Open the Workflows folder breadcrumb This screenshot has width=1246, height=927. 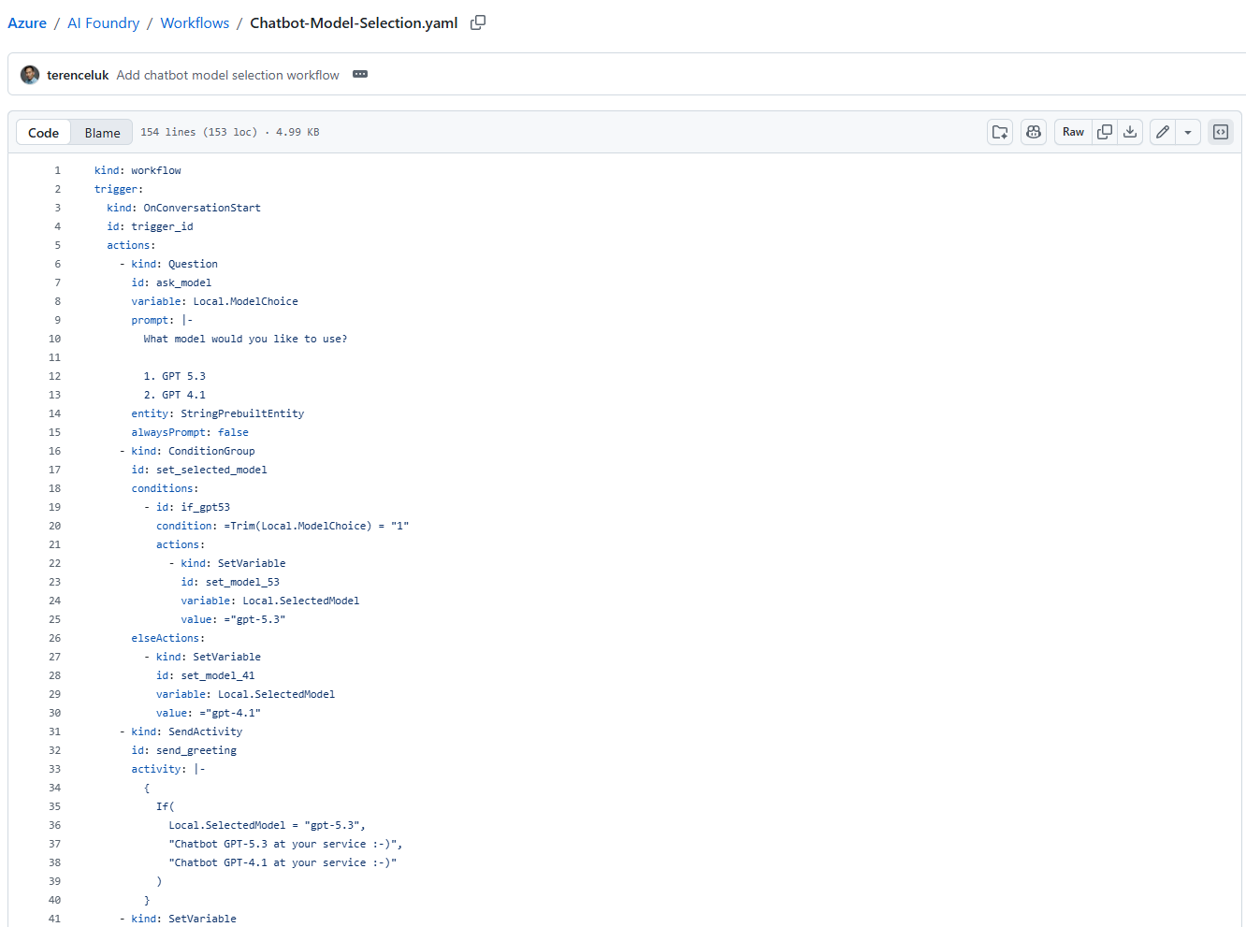[195, 22]
